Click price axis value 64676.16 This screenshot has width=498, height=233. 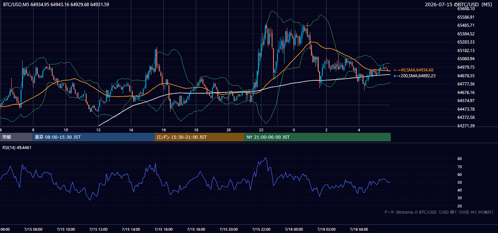[x=466, y=92]
